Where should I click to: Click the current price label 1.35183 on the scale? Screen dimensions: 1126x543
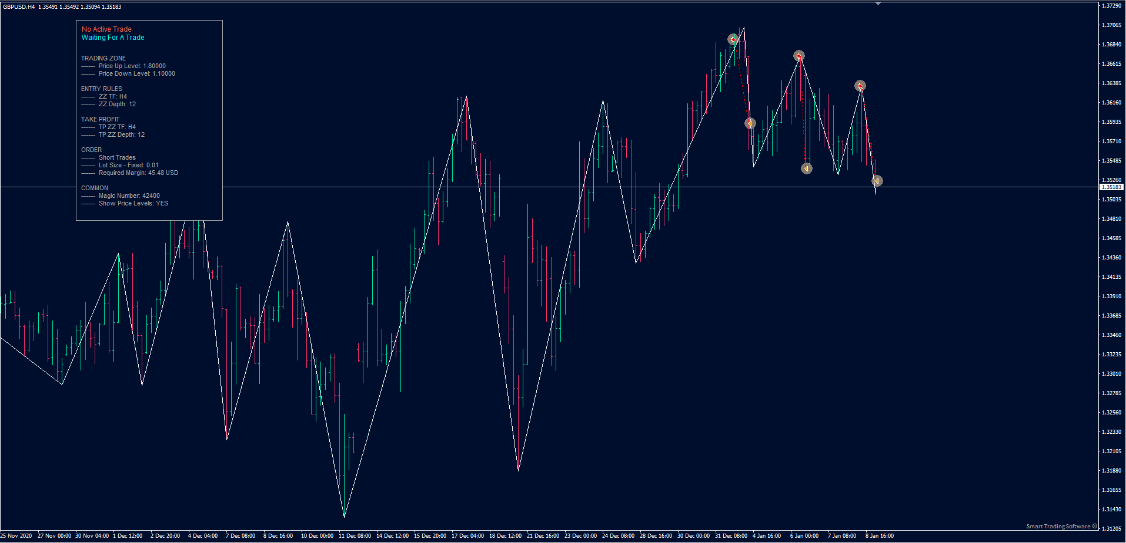tap(1112, 187)
